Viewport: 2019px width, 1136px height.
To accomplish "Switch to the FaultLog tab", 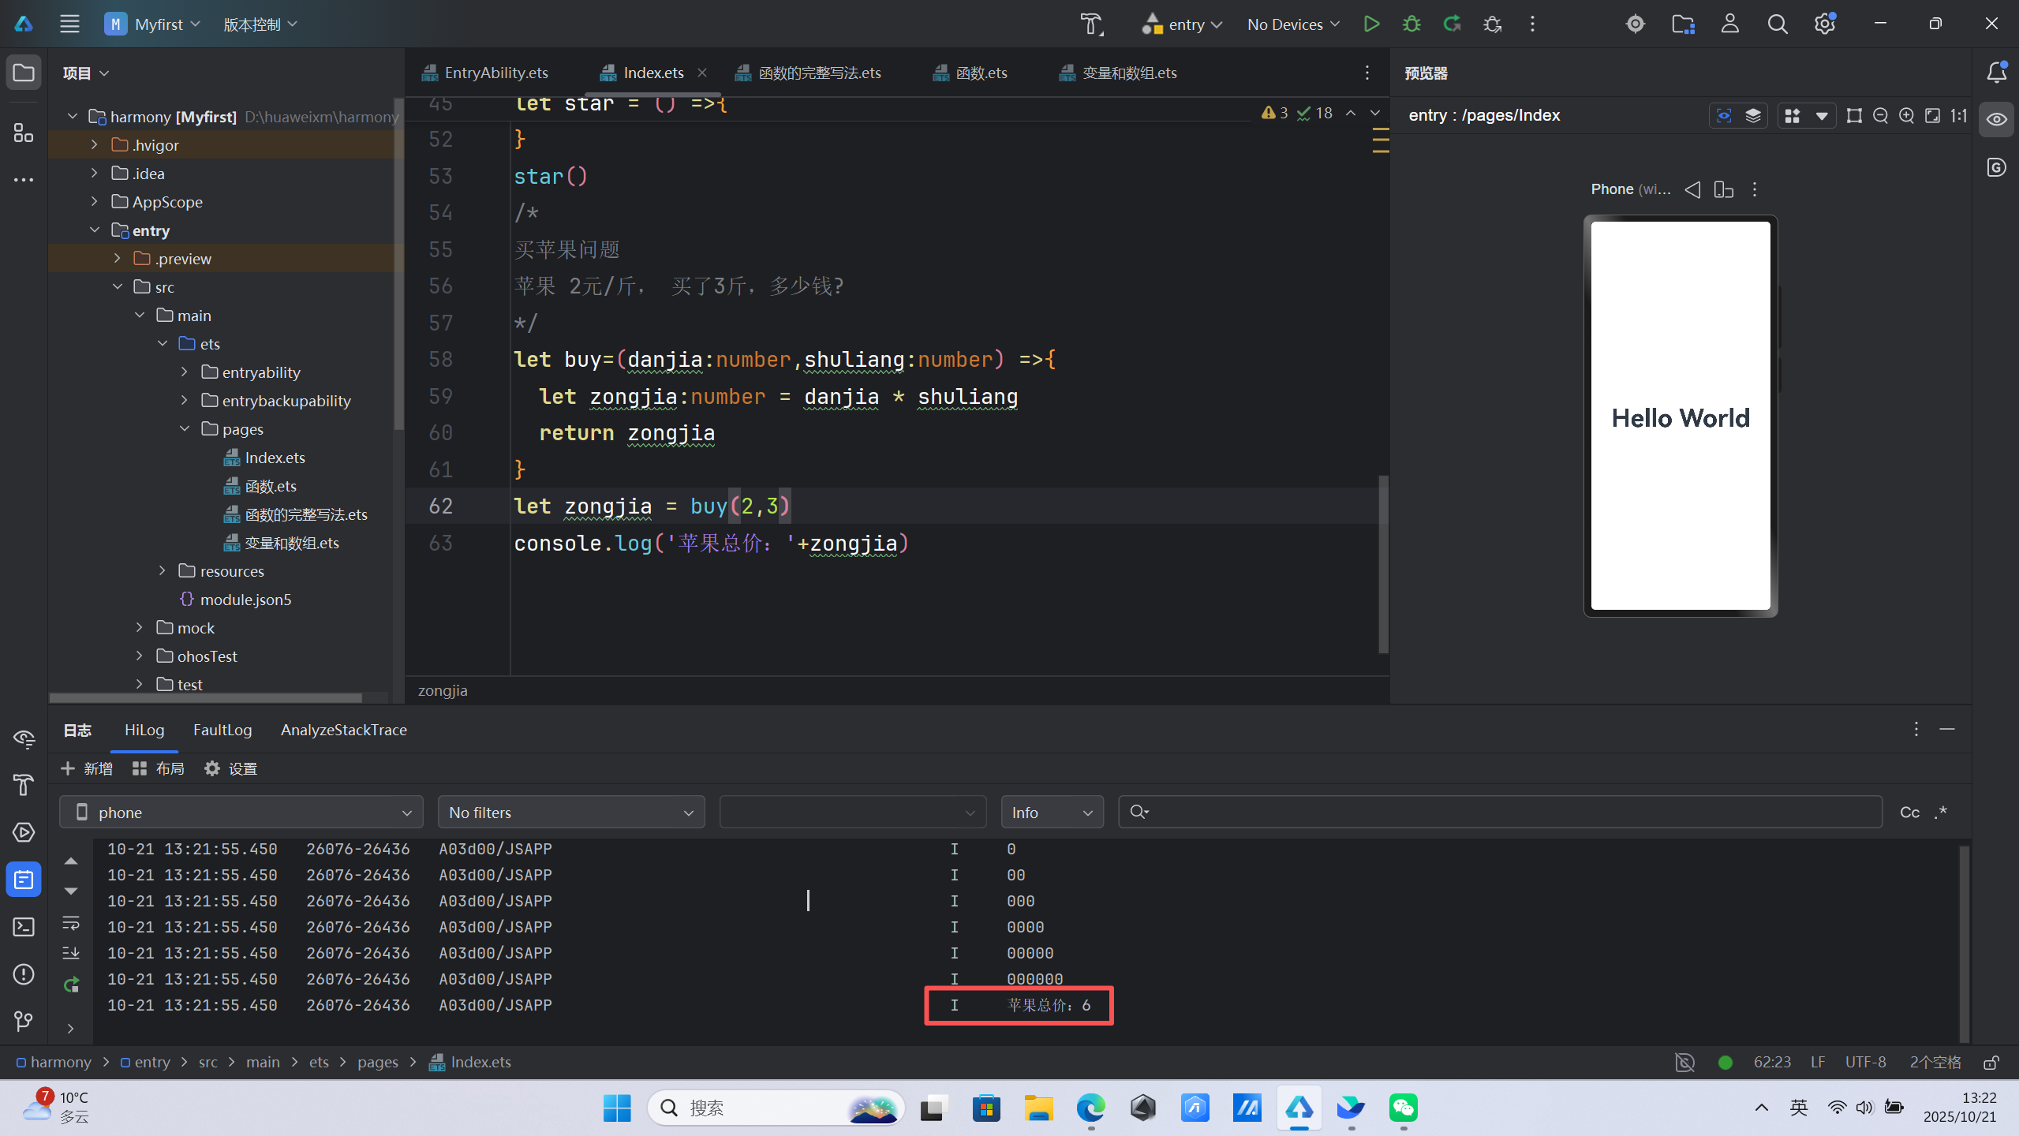I will (x=222, y=730).
